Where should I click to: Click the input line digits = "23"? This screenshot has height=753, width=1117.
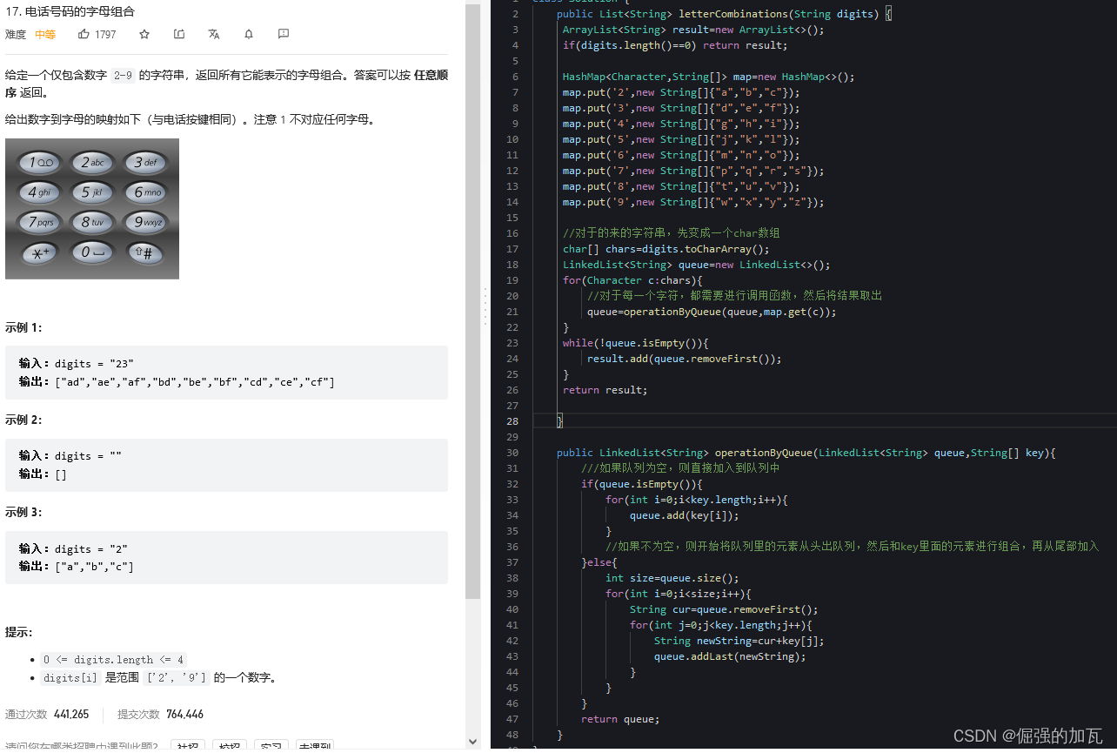pos(77,363)
